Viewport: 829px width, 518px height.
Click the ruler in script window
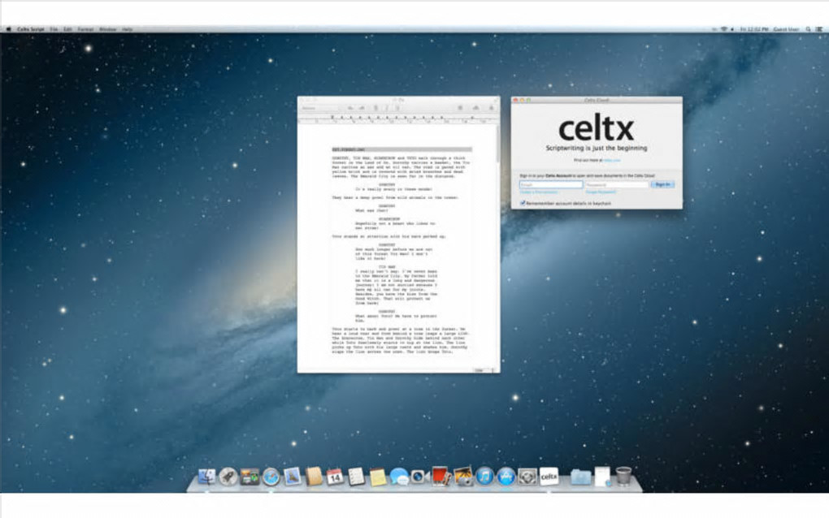coord(398,120)
